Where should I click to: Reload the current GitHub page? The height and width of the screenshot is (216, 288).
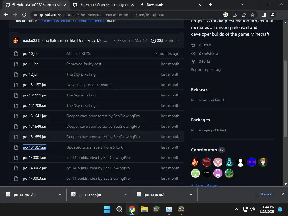click(x=24, y=15)
